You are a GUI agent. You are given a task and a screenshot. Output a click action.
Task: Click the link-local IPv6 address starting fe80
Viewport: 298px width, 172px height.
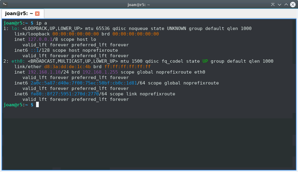tap(65, 94)
